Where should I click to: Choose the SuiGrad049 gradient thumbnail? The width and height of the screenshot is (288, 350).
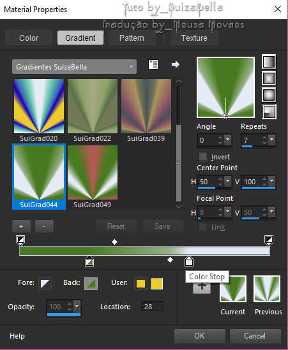pos(93,173)
